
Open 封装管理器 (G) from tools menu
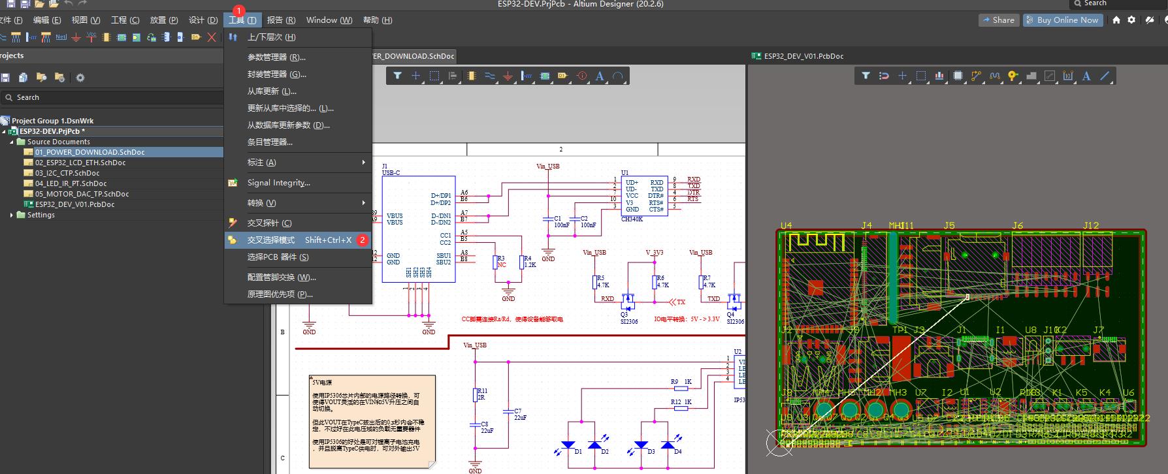point(298,74)
